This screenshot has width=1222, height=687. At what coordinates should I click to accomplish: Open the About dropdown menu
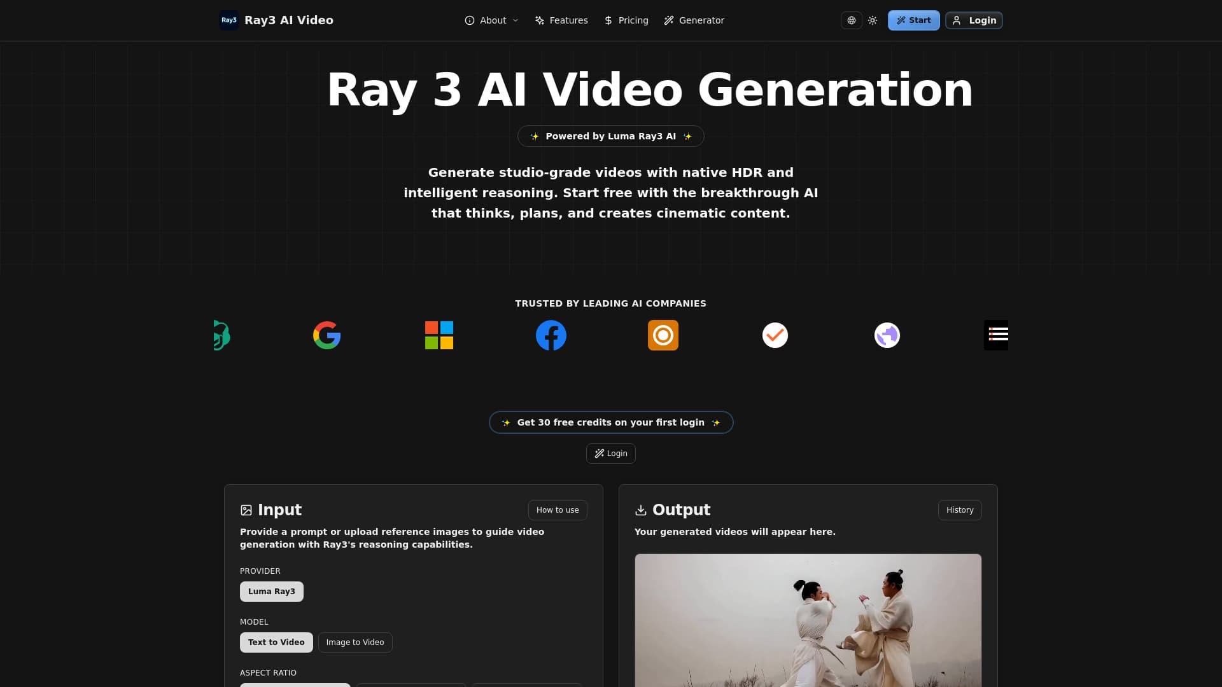pos(491,20)
